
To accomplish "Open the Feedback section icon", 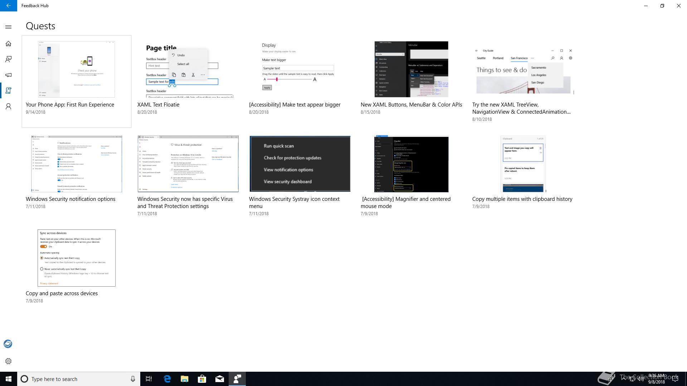I will pyautogui.click(x=9, y=59).
